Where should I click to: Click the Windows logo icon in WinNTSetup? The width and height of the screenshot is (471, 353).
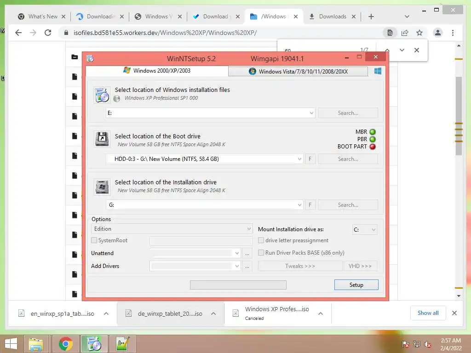(378, 71)
